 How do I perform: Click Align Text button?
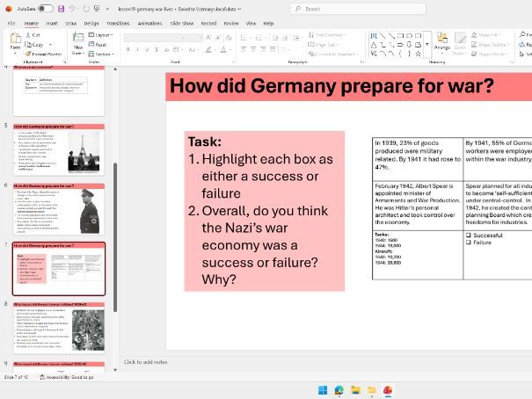tap(323, 45)
